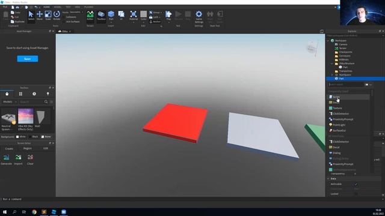Collapse the Data properties section
Viewport: 385px width, 216px height.
[x=328, y=179]
